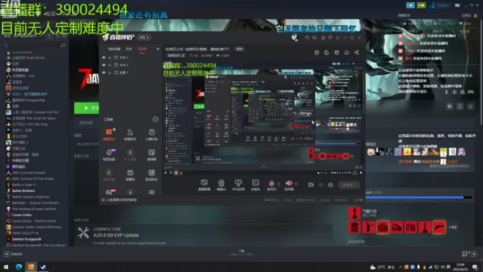Viewport: 483px width, 272px height.
Task: Click the bell notification icon in companion header
Action: pyautogui.click(x=347, y=53)
